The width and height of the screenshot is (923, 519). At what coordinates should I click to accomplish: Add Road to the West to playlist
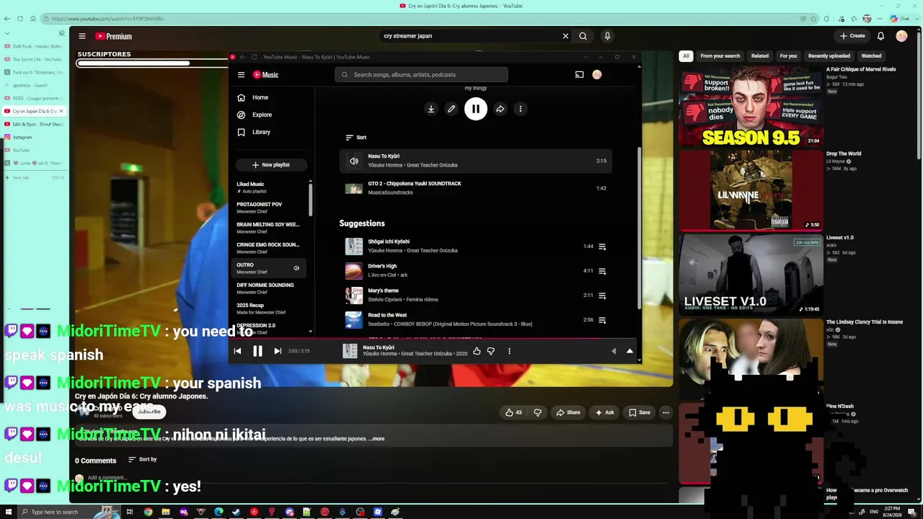point(602,320)
